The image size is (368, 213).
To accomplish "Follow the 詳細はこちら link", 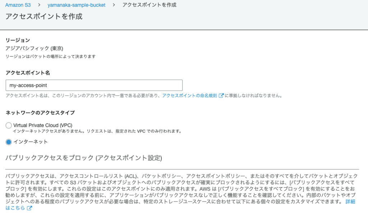I will (x=350, y=202).
